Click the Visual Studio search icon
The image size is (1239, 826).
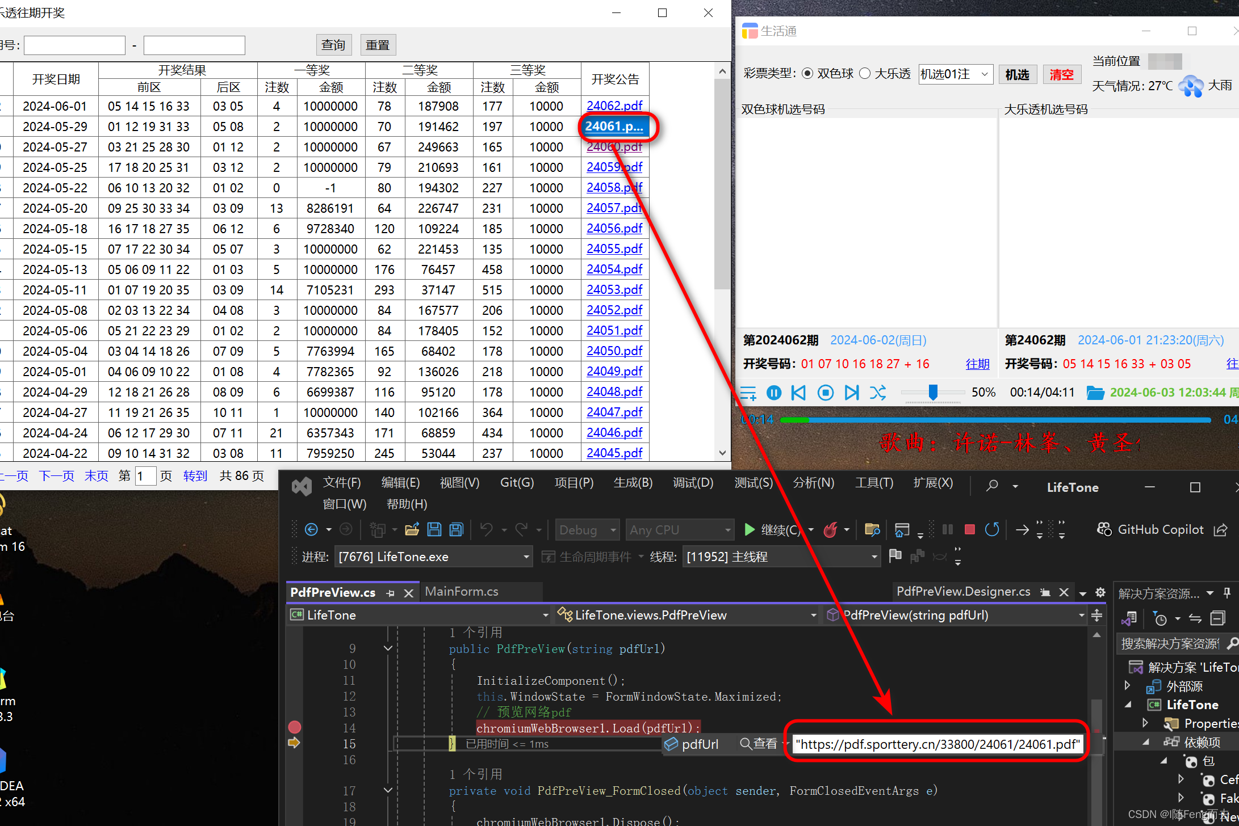coord(991,486)
